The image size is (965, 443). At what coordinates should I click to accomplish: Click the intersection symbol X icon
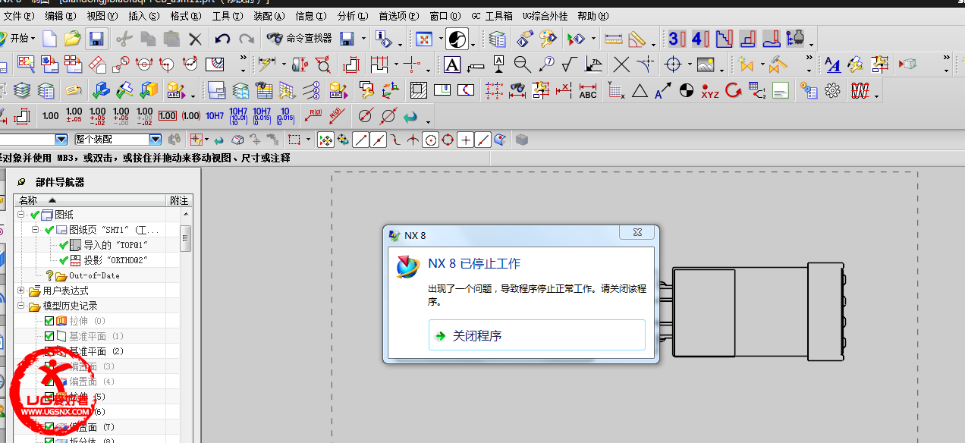click(621, 64)
